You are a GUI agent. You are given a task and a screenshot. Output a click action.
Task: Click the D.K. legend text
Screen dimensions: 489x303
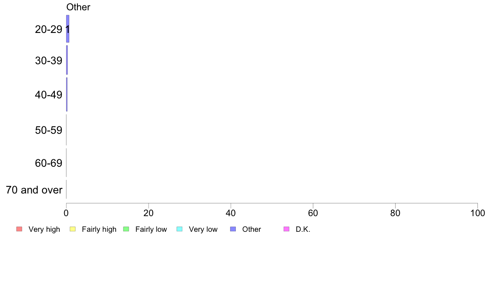(x=303, y=229)
